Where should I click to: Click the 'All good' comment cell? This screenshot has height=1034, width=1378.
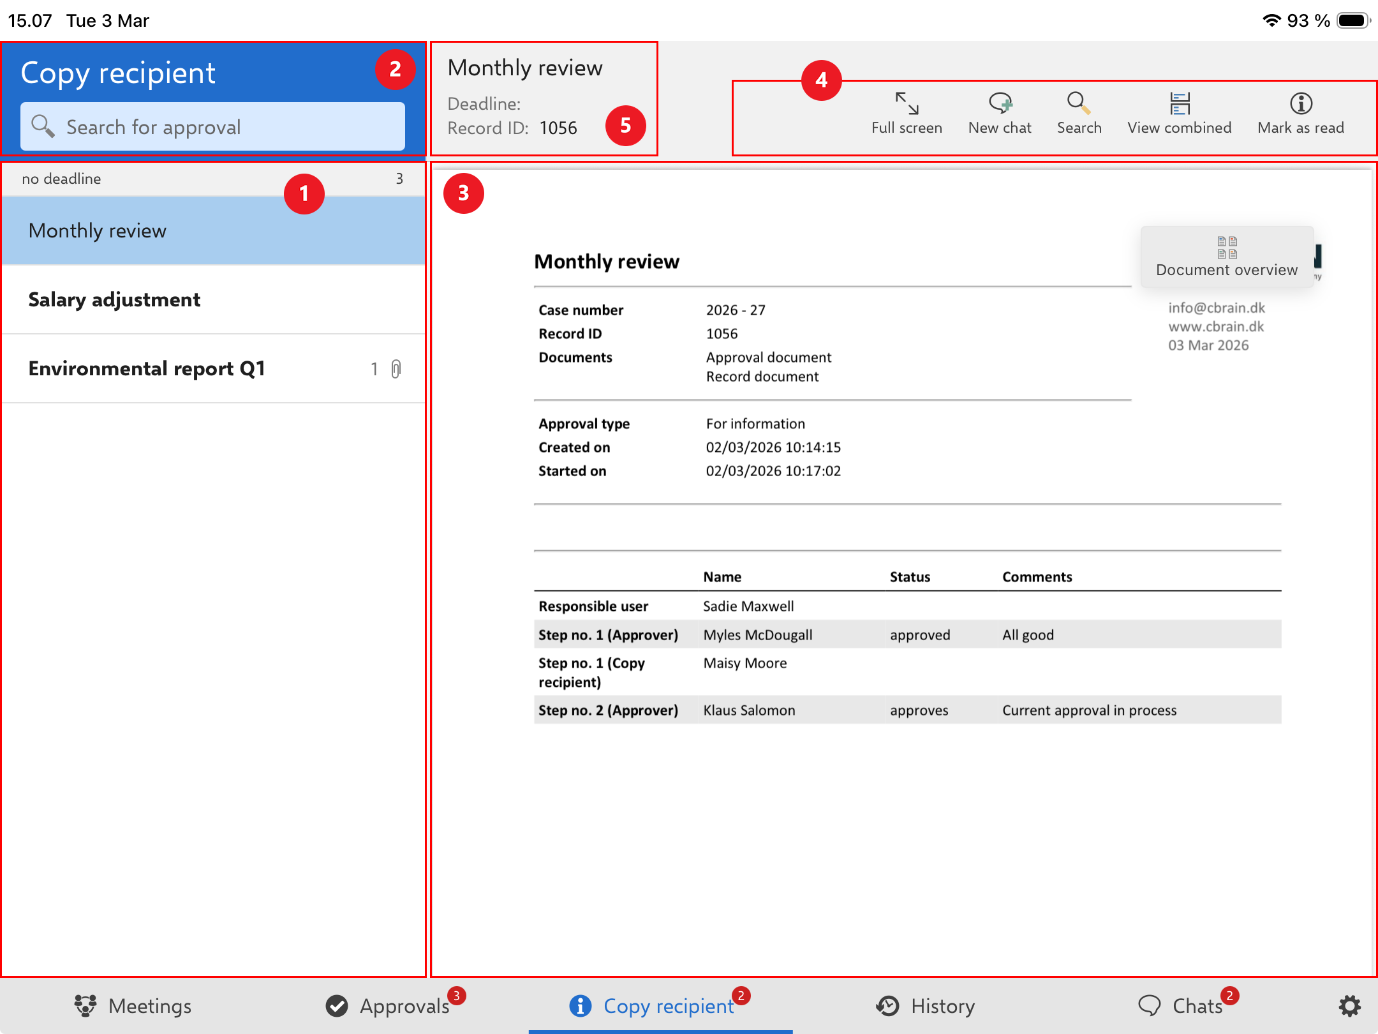click(x=1028, y=635)
